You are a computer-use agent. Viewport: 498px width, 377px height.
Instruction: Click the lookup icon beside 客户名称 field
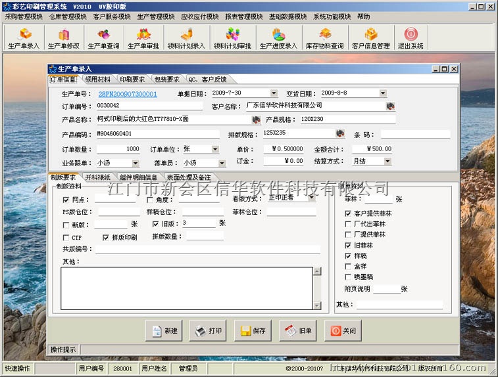click(x=391, y=106)
